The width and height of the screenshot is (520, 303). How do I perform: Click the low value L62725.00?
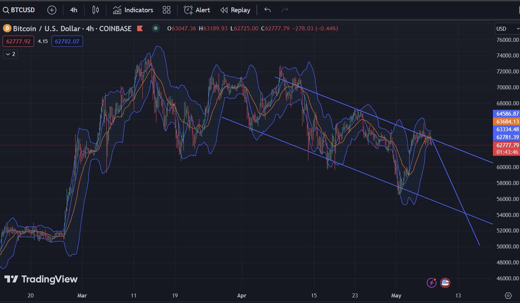click(x=244, y=29)
